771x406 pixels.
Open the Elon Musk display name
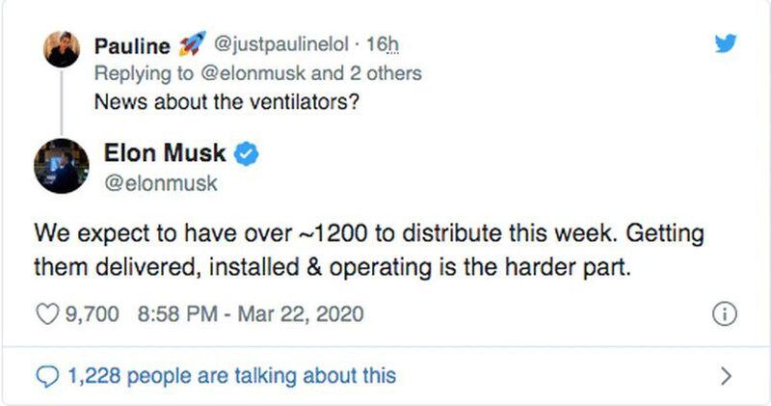[x=165, y=152]
